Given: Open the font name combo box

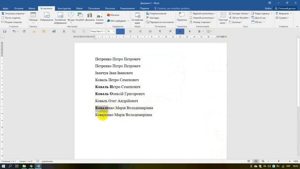Looking at the screenshot, I should tap(97, 31).
